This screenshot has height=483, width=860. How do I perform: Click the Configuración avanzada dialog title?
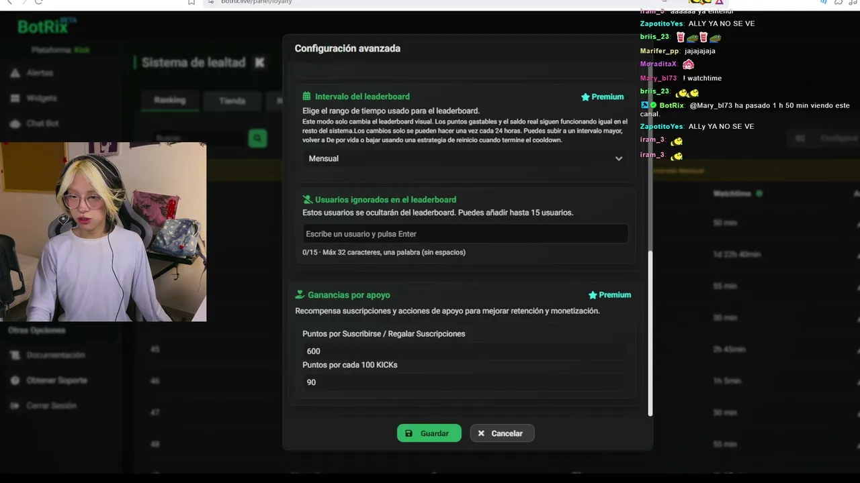(347, 48)
